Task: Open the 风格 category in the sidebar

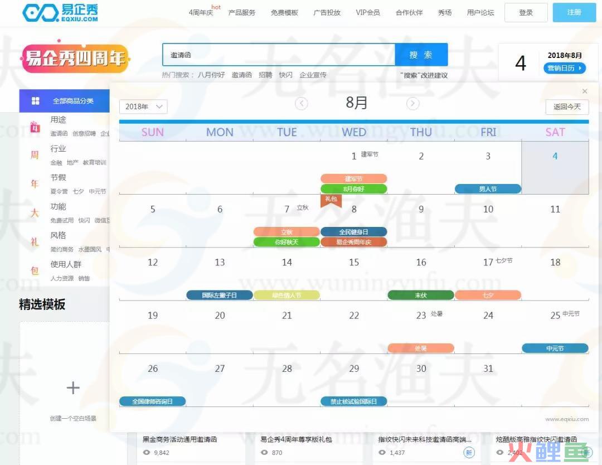Action: (58, 235)
